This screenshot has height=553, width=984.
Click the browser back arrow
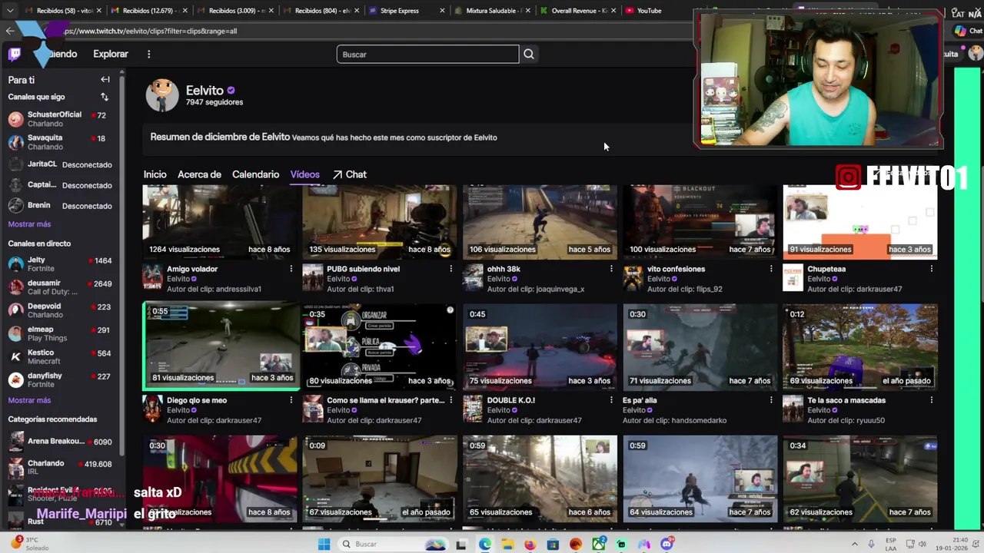coord(9,31)
